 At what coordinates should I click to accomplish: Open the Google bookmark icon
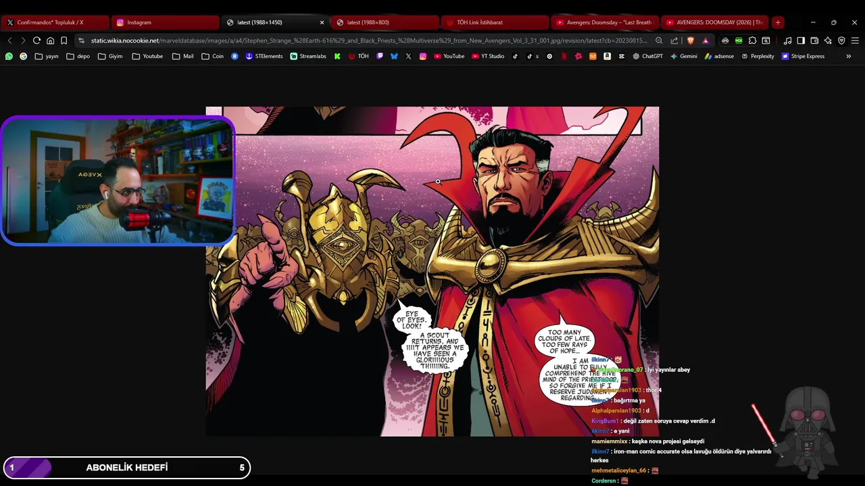point(23,56)
